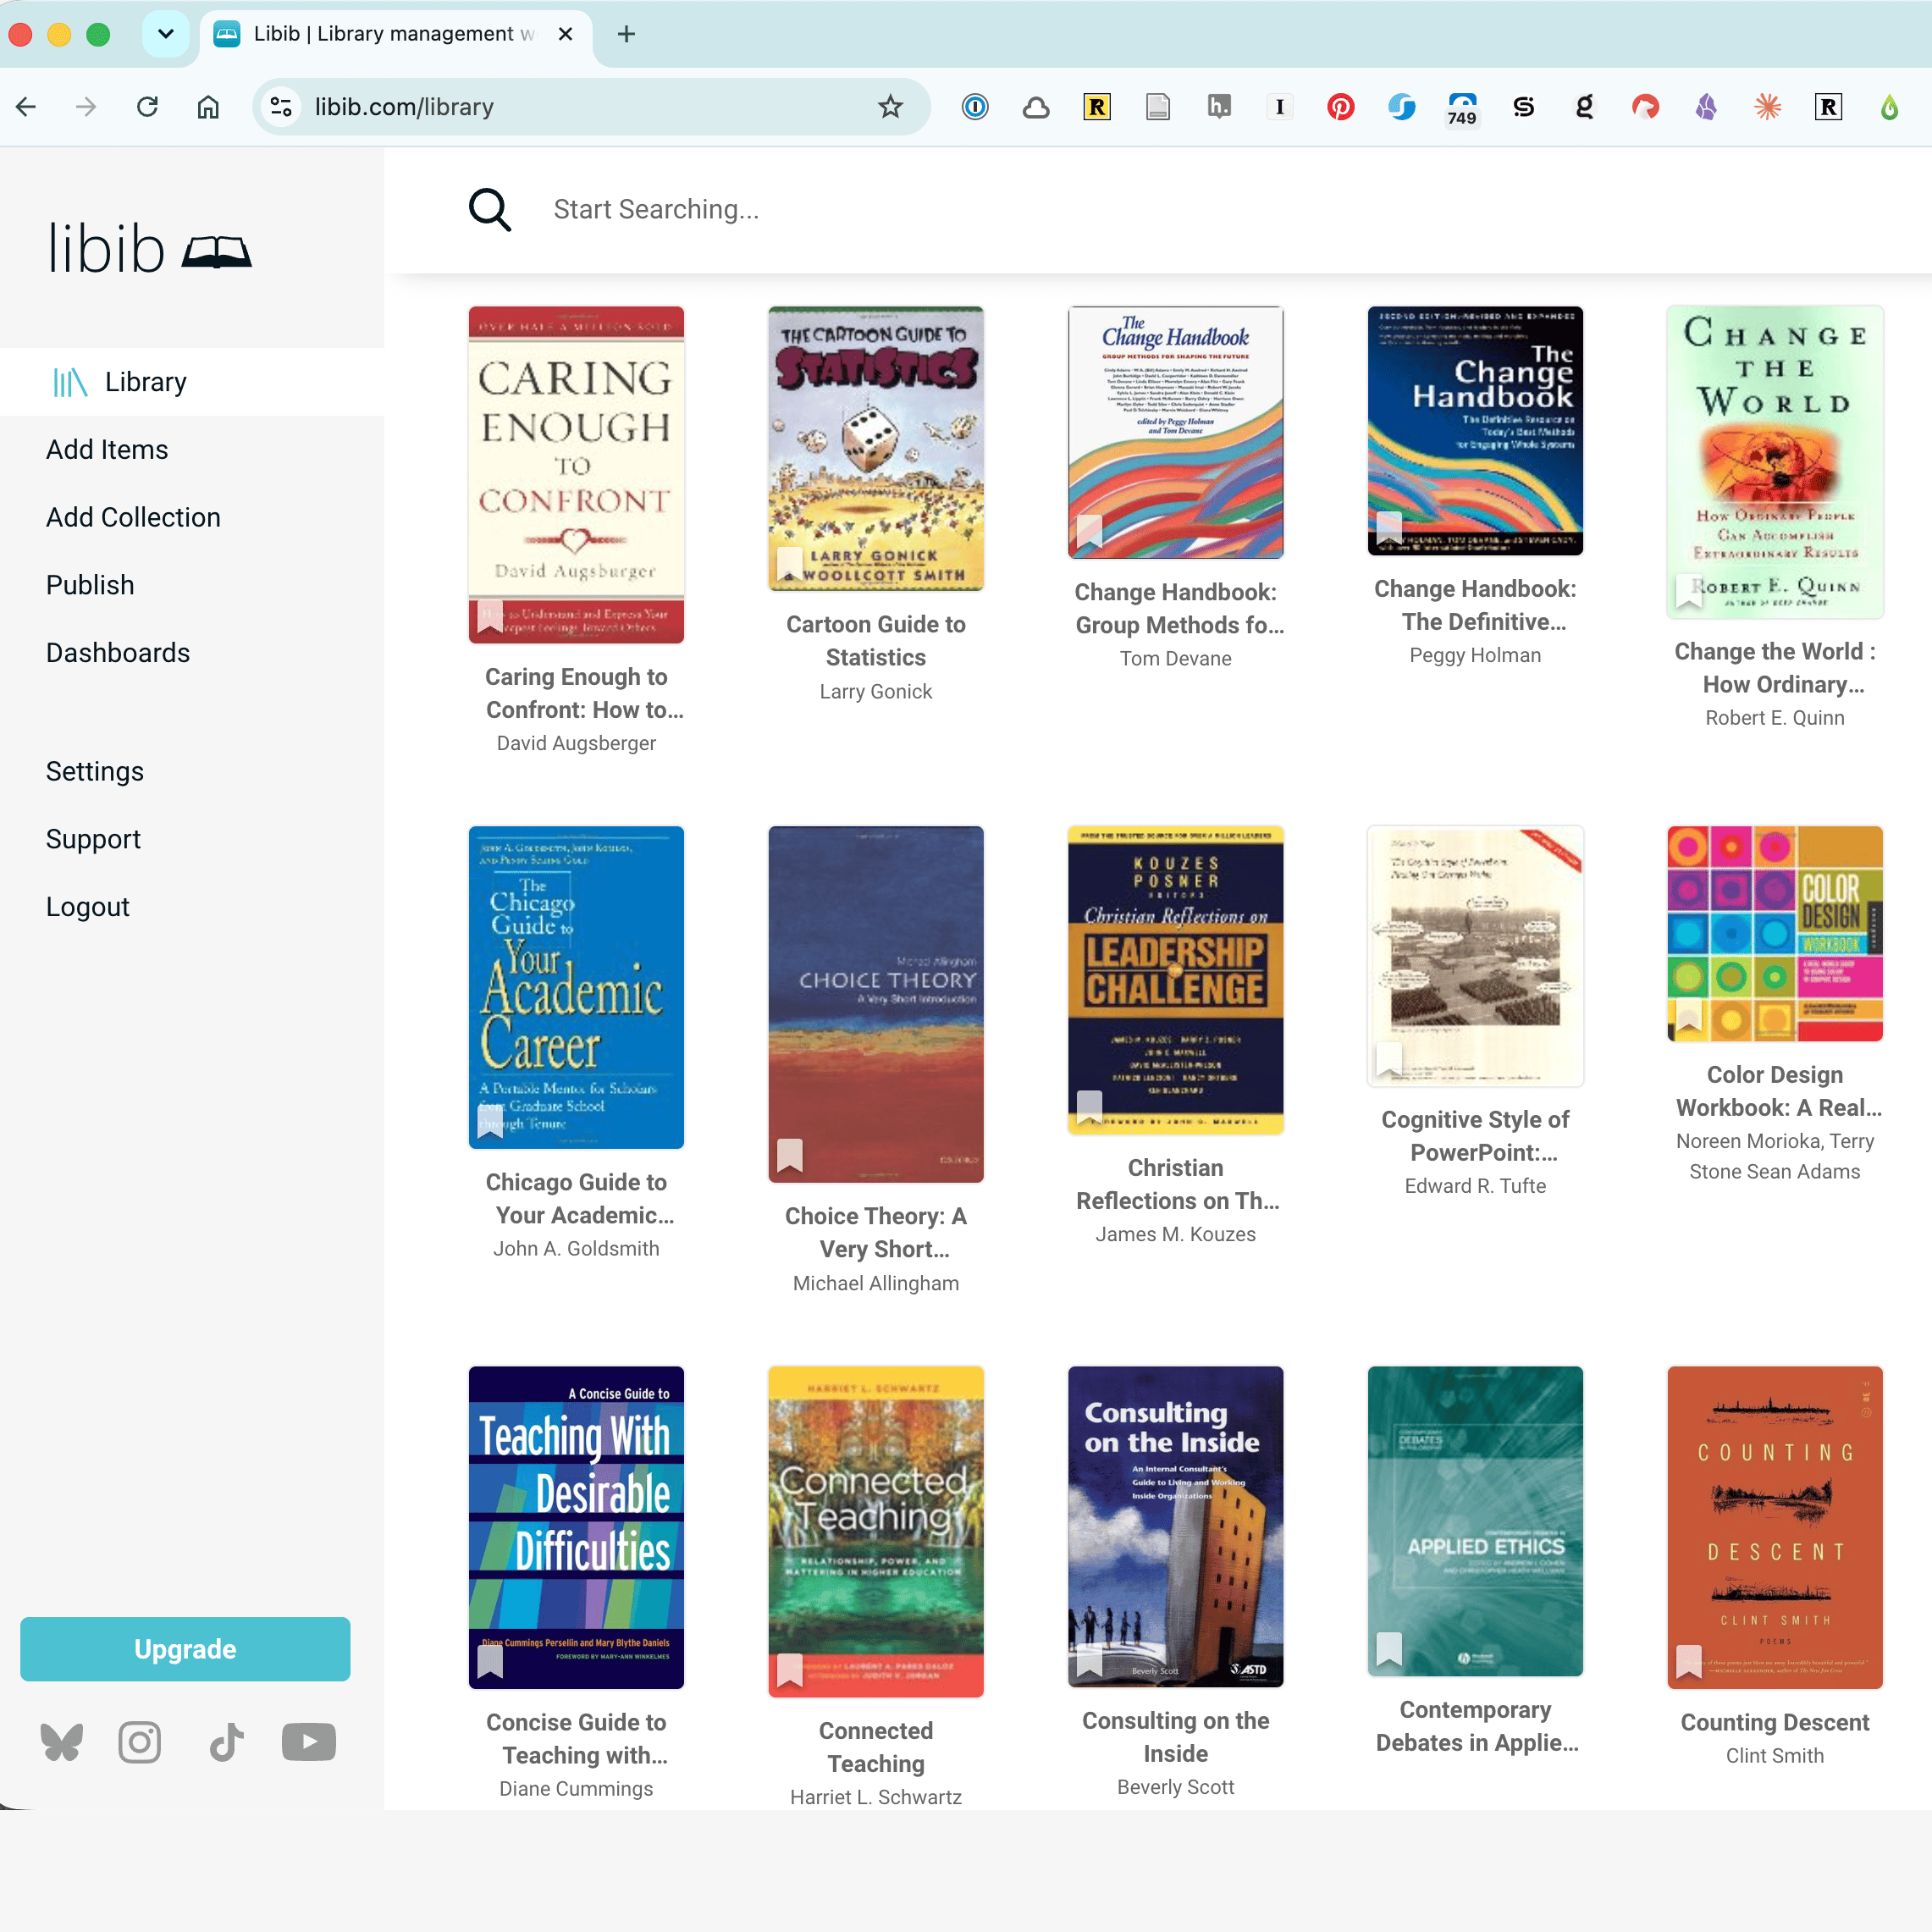The image size is (1932, 1932).
Task: Click the Support sidebar link
Action: tap(93, 839)
